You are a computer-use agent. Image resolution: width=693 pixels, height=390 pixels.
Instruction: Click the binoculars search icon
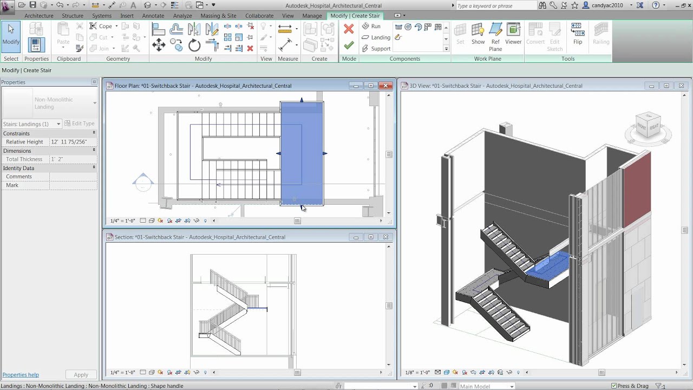pyautogui.click(x=542, y=5)
